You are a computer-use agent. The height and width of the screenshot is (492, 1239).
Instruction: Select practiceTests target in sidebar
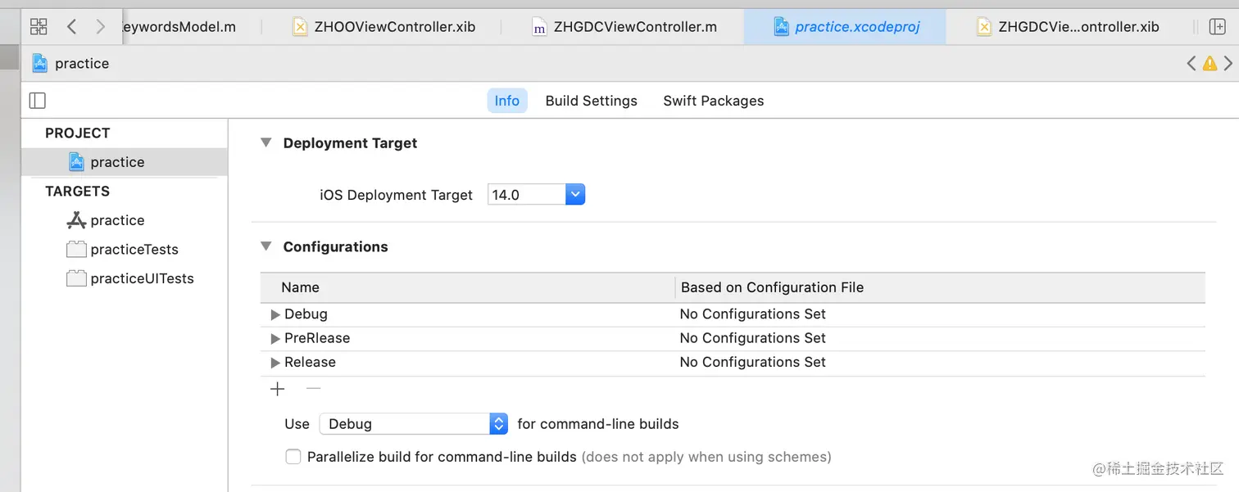[x=134, y=250]
